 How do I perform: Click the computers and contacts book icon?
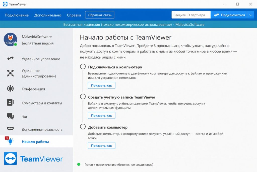[10, 102]
